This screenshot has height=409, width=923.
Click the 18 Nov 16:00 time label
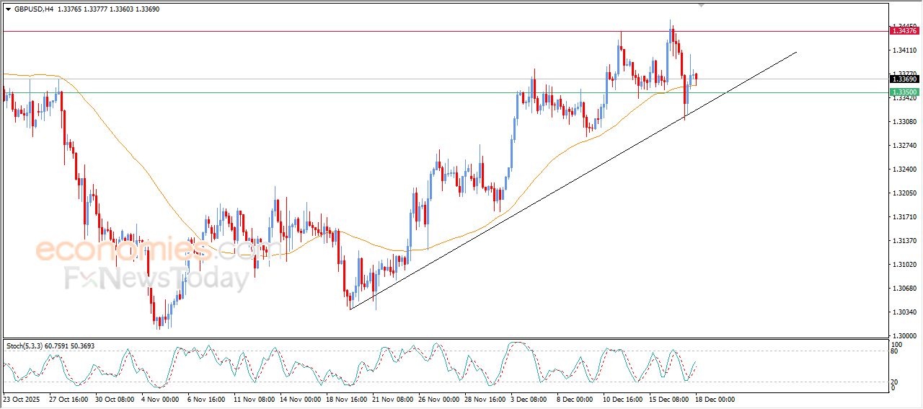click(345, 399)
